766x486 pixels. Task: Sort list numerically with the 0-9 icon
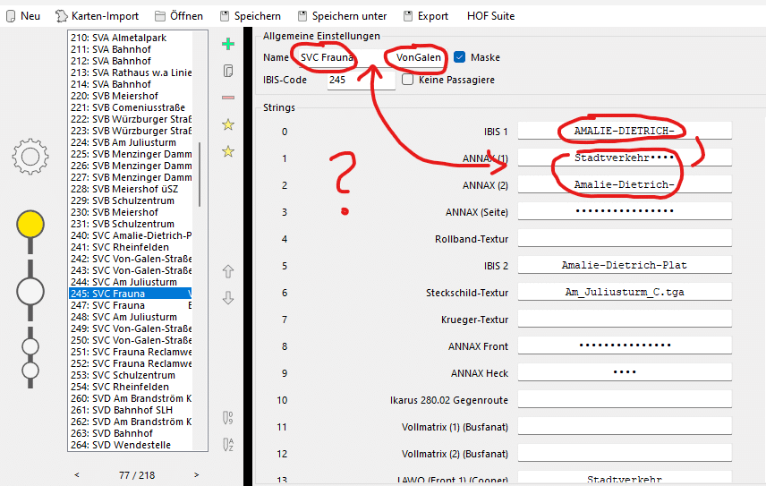coord(227,417)
